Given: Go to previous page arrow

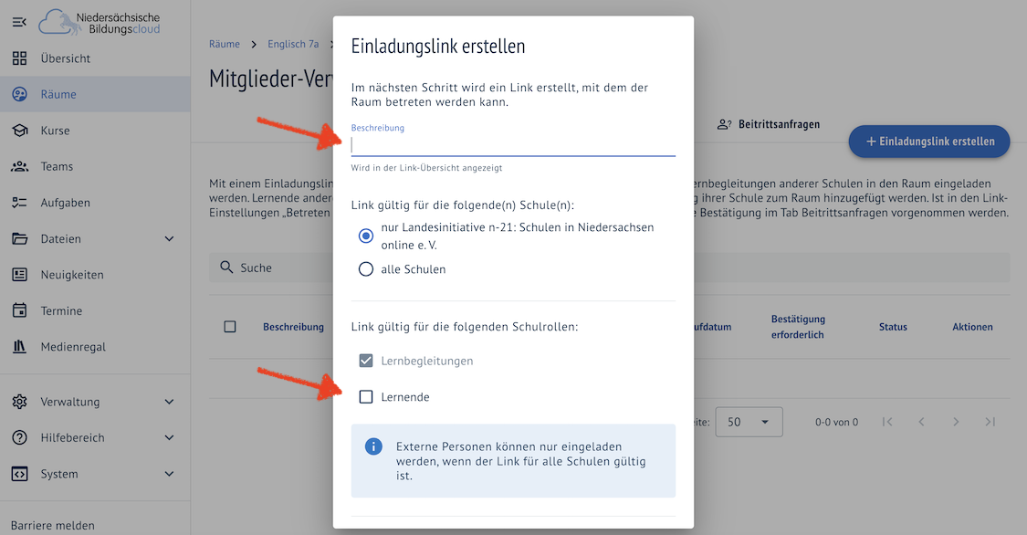Looking at the screenshot, I should (921, 422).
